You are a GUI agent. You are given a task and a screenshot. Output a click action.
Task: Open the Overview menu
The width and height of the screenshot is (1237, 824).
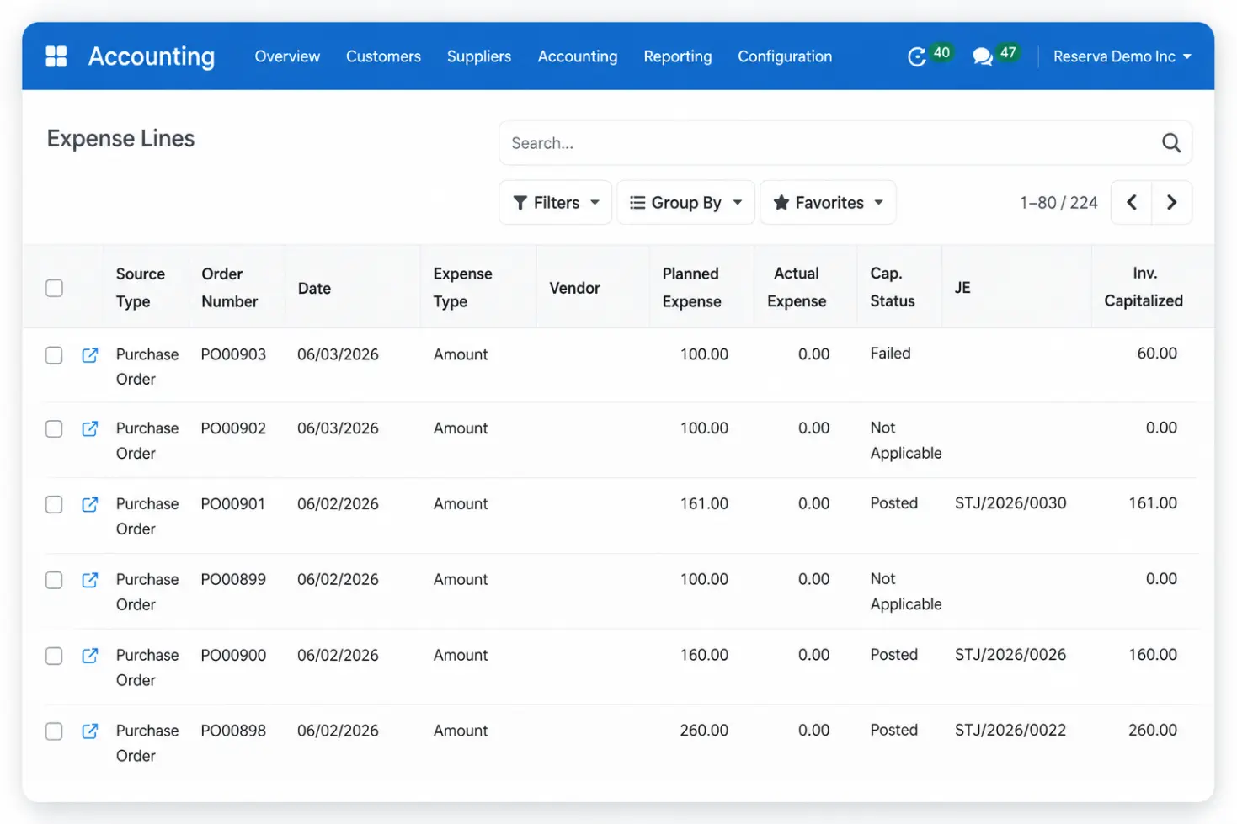287,56
